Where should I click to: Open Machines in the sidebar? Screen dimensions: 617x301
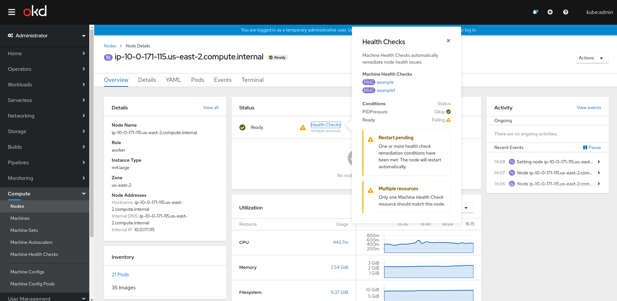[x=44, y=219]
